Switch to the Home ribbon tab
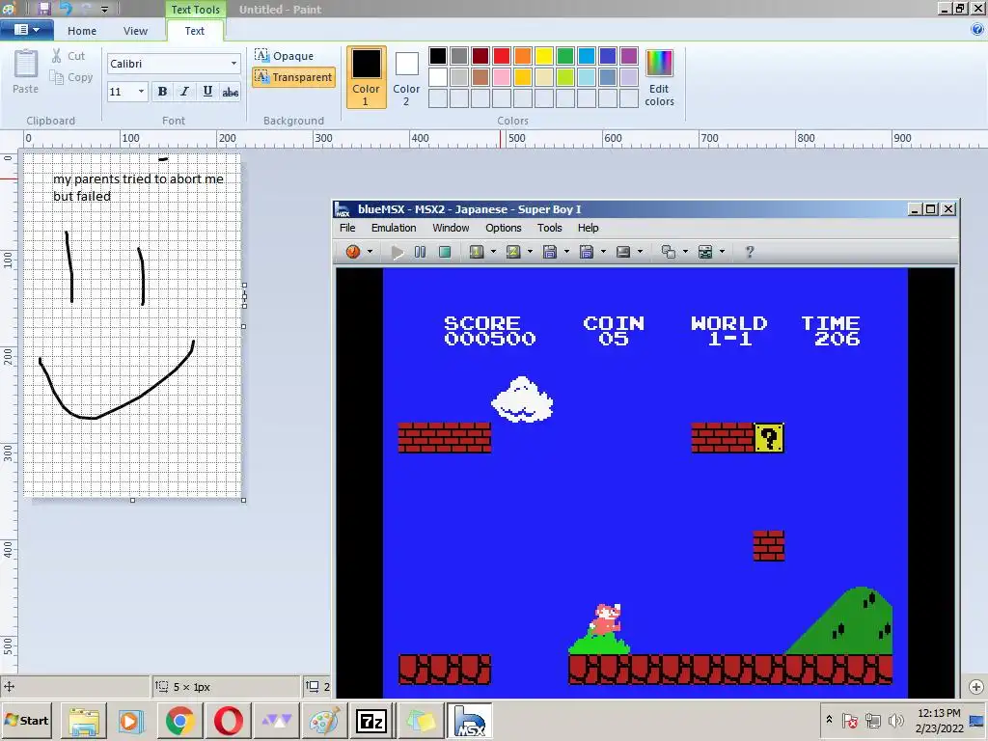 pyautogui.click(x=82, y=31)
